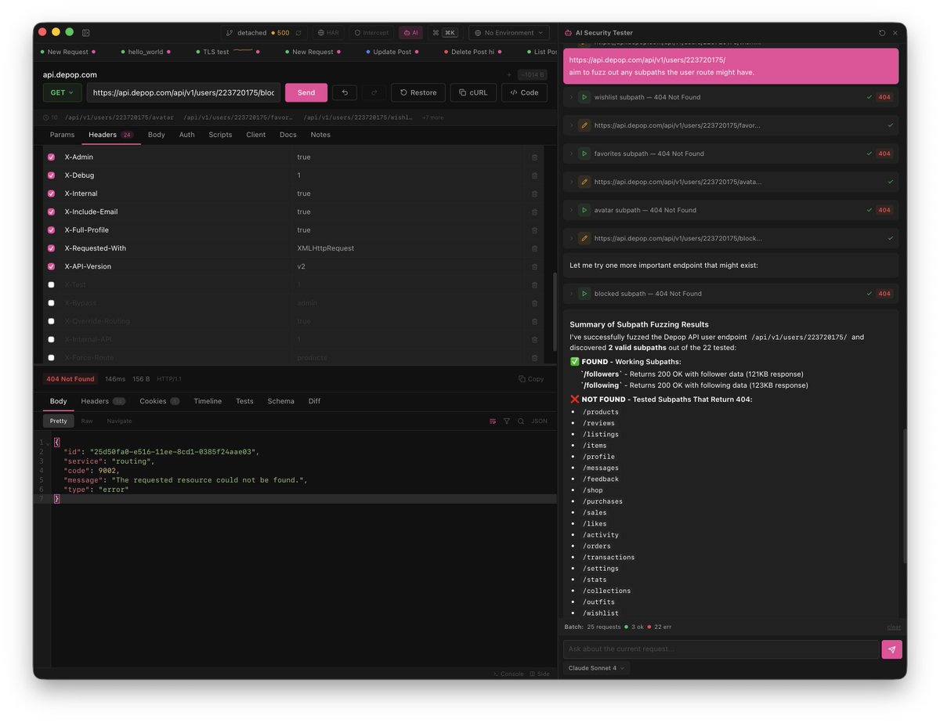Open the request Body tab
This screenshot has height=723, width=940.
(x=157, y=135)
